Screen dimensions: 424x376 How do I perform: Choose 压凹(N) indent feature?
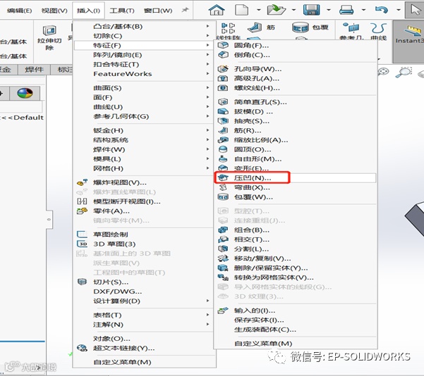pyautogui.click(x=296, y=177)
